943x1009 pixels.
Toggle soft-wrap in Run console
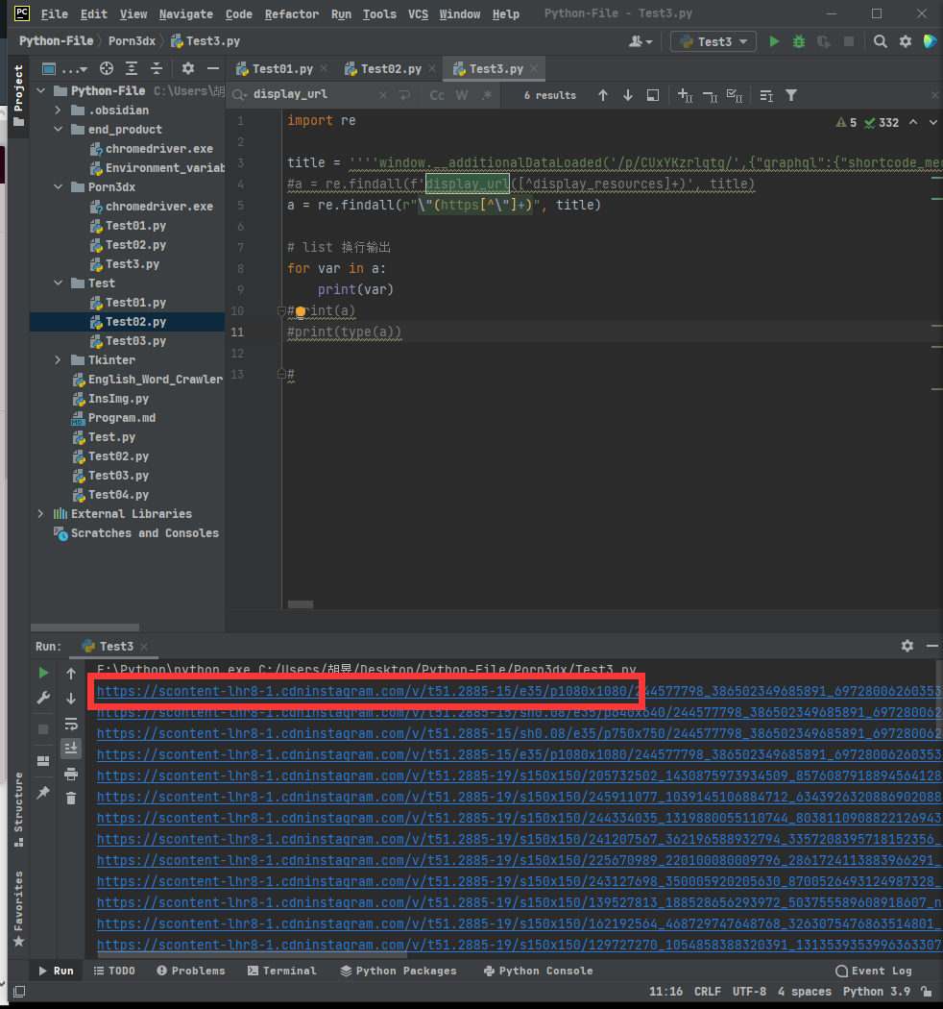pos(71,723)
